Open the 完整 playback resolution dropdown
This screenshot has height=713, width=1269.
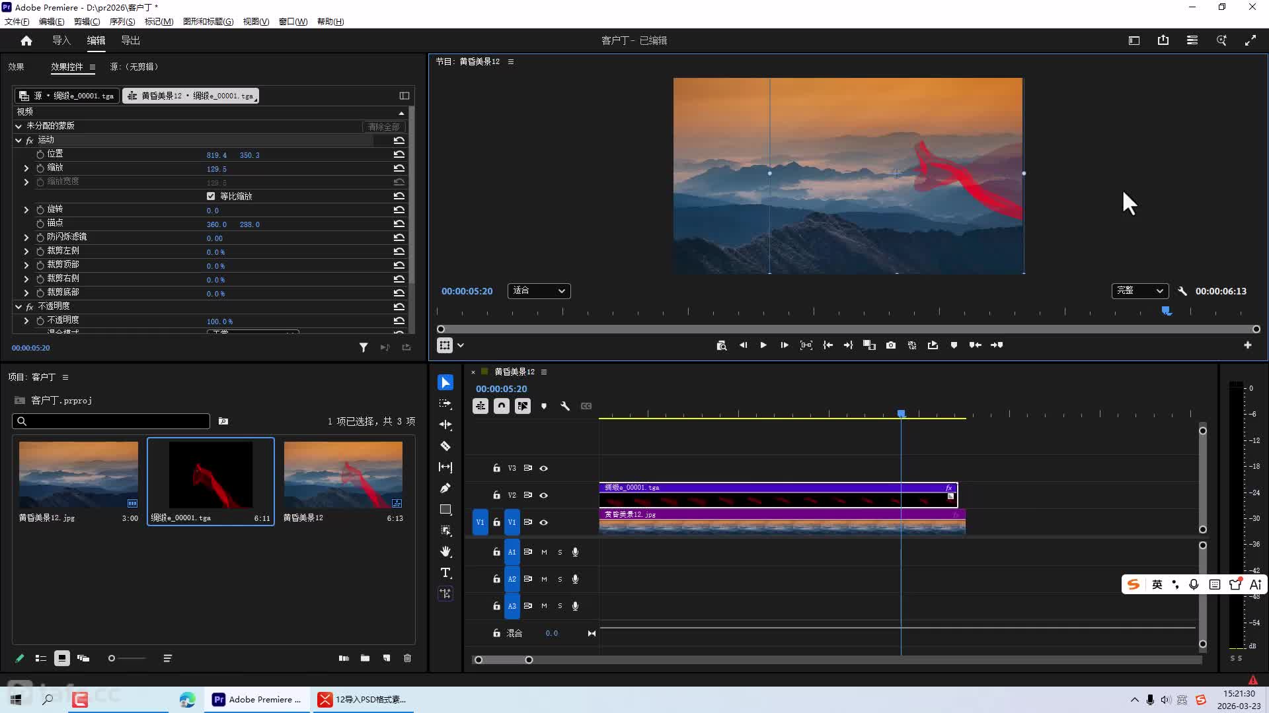pyautogui.click(x=1139, y=291)
